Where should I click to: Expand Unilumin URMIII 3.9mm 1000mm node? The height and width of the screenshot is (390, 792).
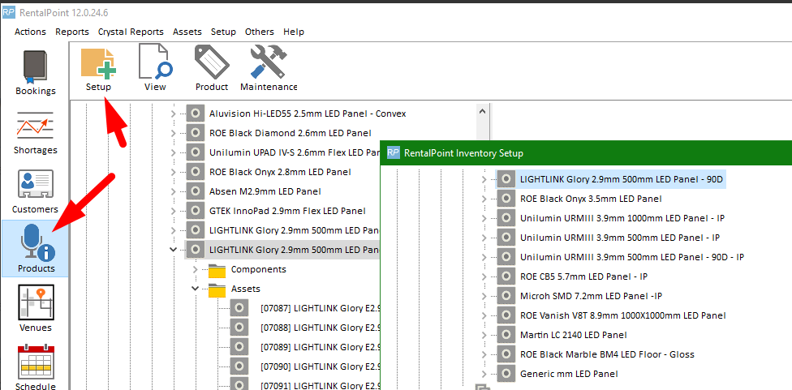(484, 218)
